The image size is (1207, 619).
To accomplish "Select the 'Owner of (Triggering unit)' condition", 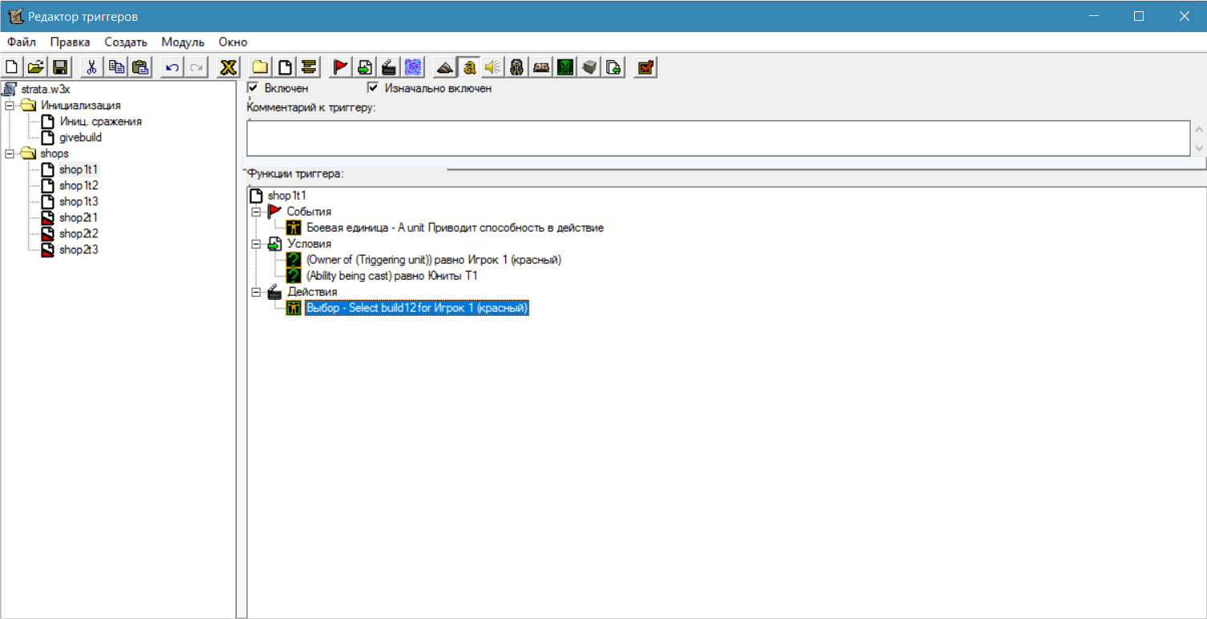I will (433, 260).
